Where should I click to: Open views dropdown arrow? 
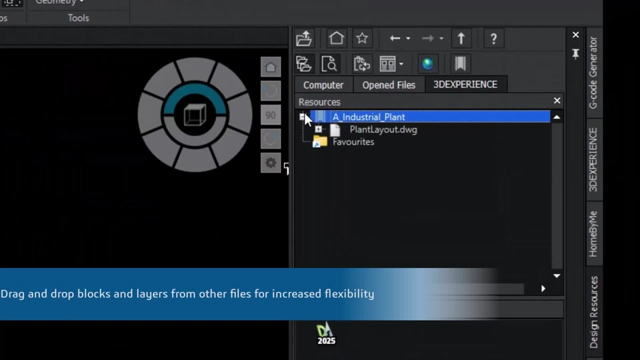tap(401, 64)
